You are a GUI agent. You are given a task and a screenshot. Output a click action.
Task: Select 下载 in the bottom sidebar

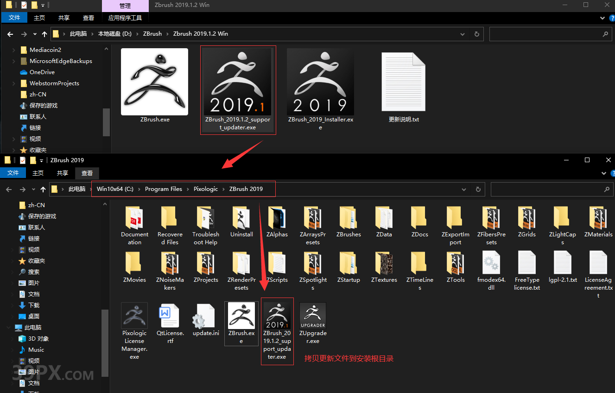point(34,305)
